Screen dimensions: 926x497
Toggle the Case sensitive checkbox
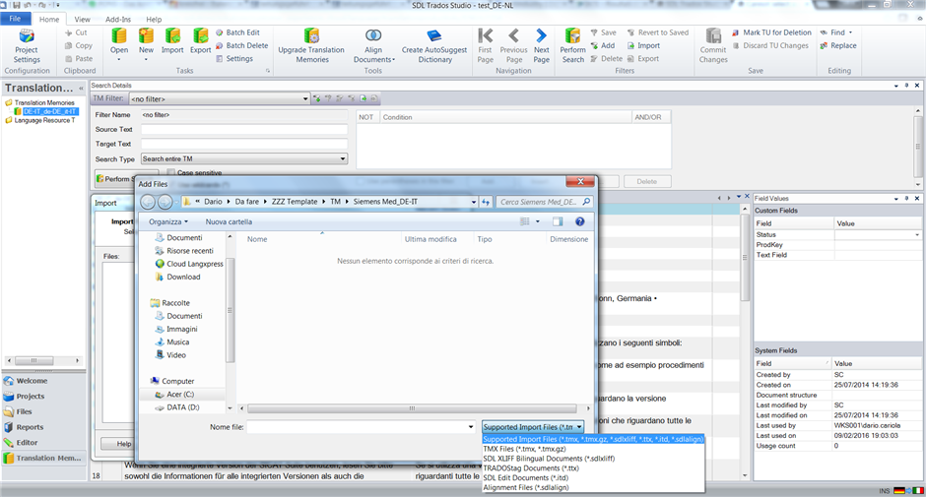pos(170,172)
